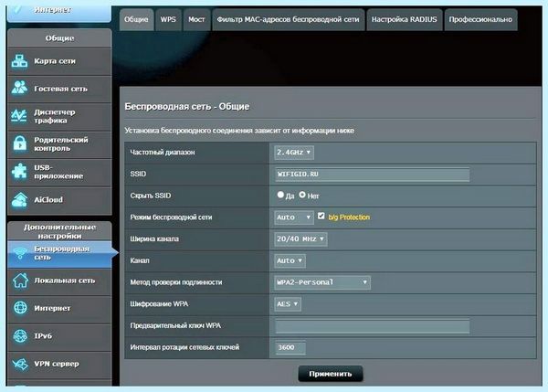Click the 'Режим беспроводной сети' label
The height and width of the screenshot is (392, 548).
(x=172, y=217)
